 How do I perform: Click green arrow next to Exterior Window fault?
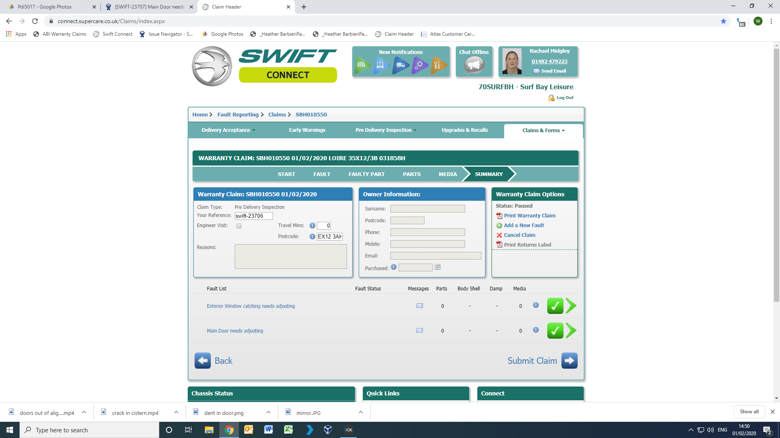(x=571, y=306)
